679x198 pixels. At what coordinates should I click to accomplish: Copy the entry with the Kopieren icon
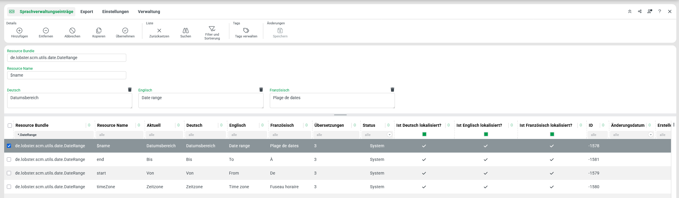coord(99,31)
